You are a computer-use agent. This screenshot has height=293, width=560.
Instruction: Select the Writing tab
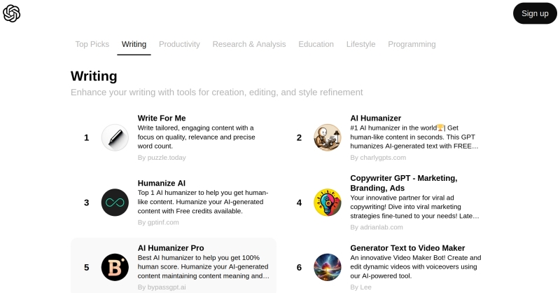pyautogui.click(x=134, y=44)
